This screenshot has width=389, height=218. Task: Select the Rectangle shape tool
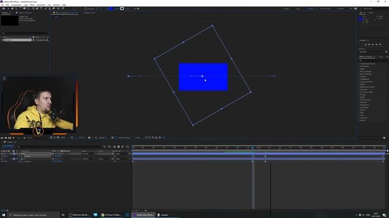(x=33, y=8)
